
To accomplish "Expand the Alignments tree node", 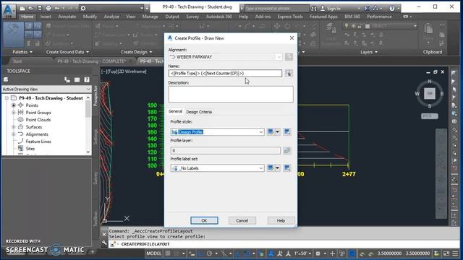I will [x=14, y=134].
